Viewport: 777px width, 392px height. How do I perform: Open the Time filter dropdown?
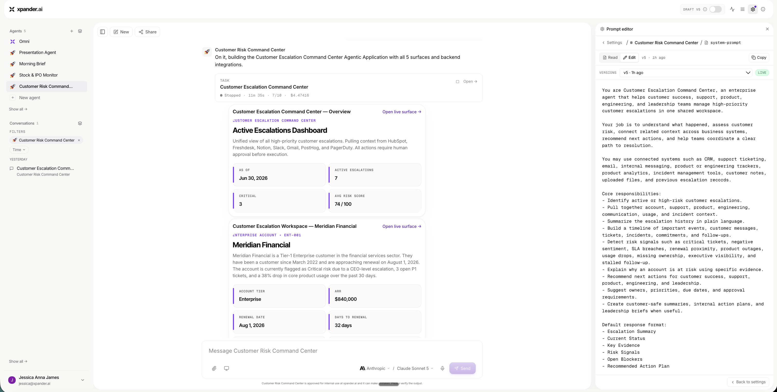click(x=19, y=150)
